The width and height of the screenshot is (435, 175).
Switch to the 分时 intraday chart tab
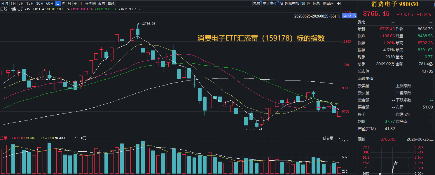5,3
